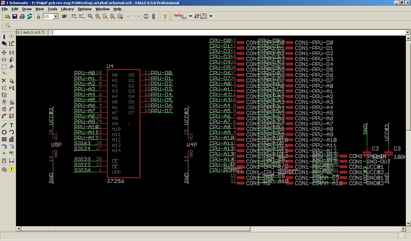Screen dimensions: 411x241
Task: Select the Copy tool
Action: [12, 52]
